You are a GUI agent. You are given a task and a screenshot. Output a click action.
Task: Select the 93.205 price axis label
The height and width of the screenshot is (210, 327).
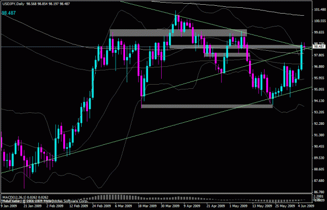click(x=320, y=112)
